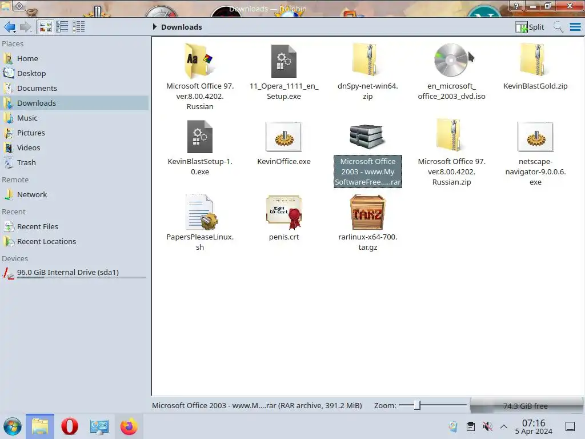
Task: Switch to Details view mode
Action: pos(78,27)
